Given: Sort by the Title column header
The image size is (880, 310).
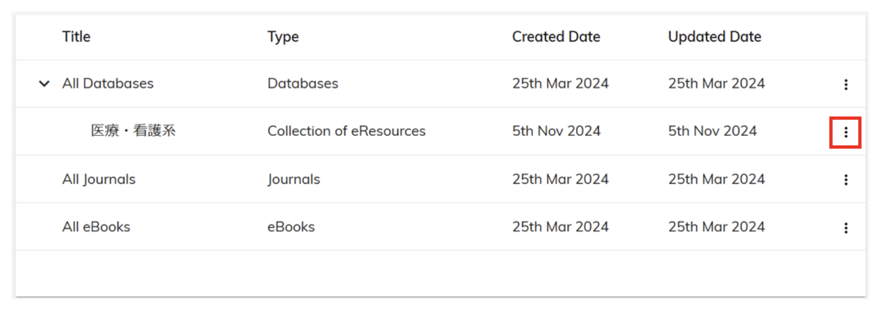Looking at the screenshot, I should [x=76, y=37].
